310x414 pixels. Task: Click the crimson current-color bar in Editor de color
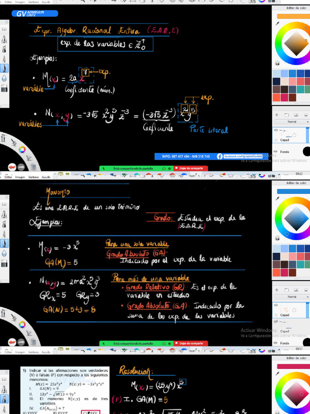[293, 366]
